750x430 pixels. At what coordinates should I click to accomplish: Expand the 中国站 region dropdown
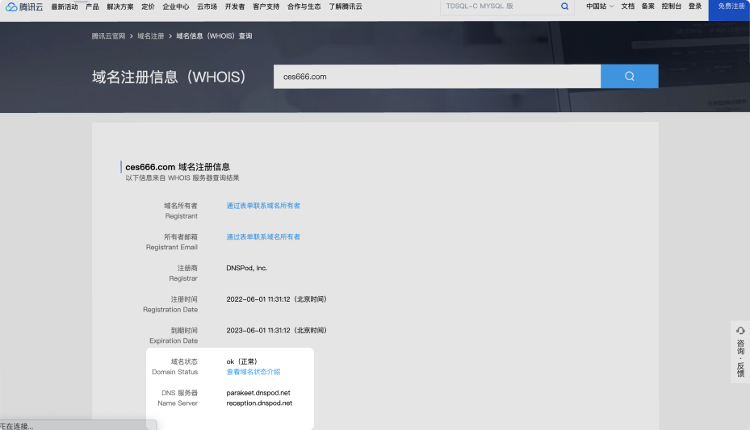click(600, 6)
